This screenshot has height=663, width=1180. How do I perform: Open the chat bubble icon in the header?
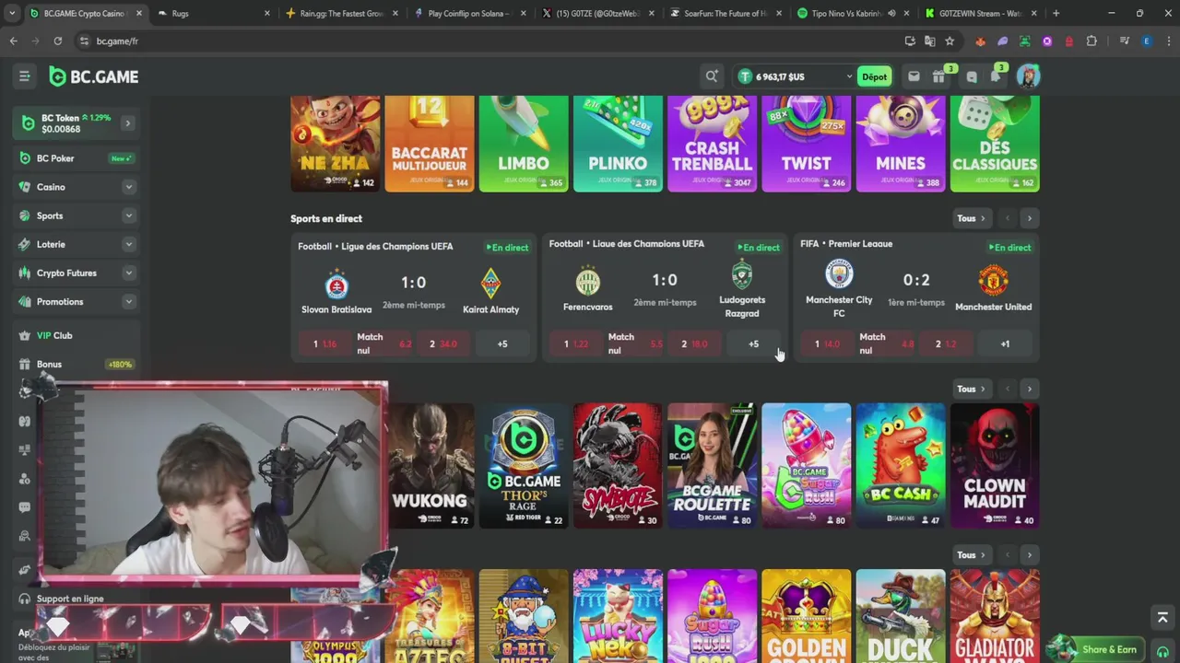[x=971, y=77]
